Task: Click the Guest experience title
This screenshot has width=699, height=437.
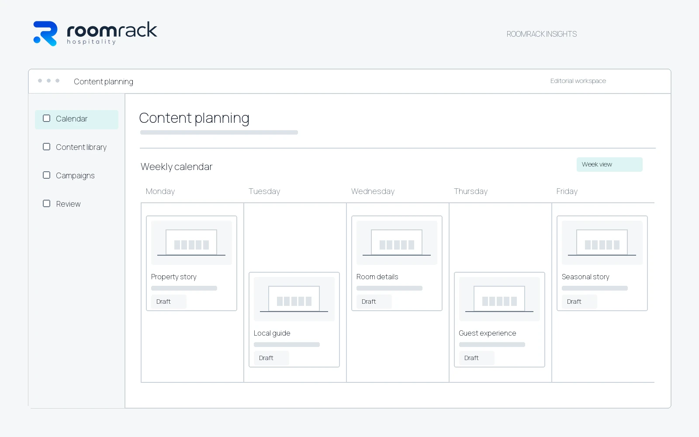Action: (x=488, y=333)
